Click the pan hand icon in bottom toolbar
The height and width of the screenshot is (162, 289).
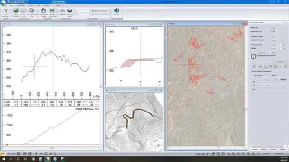pos(243,154)
